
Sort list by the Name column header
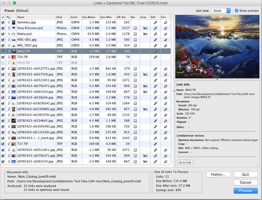(x=36, y=17)
